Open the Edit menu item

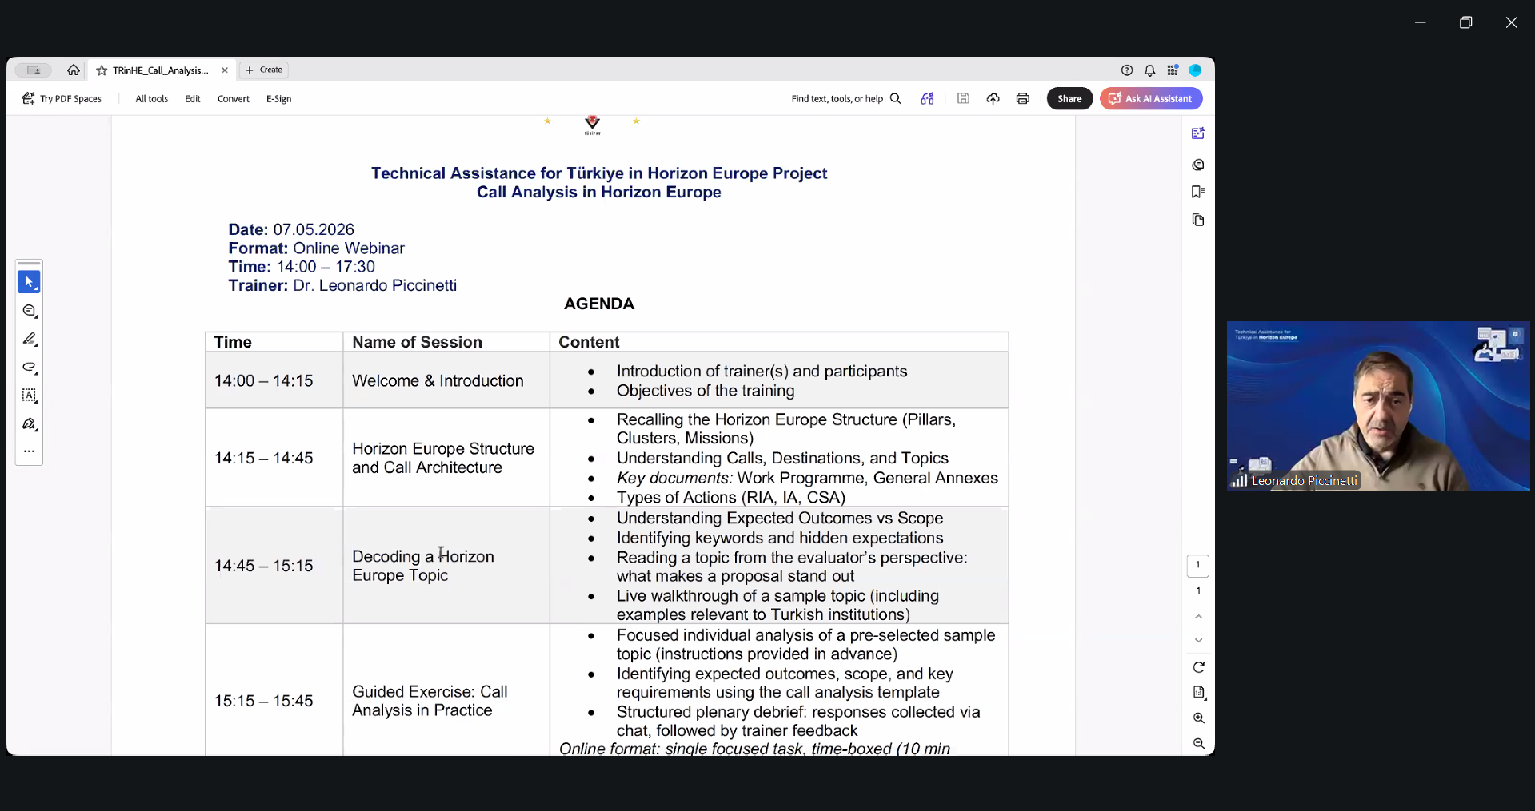coord(193,99)
